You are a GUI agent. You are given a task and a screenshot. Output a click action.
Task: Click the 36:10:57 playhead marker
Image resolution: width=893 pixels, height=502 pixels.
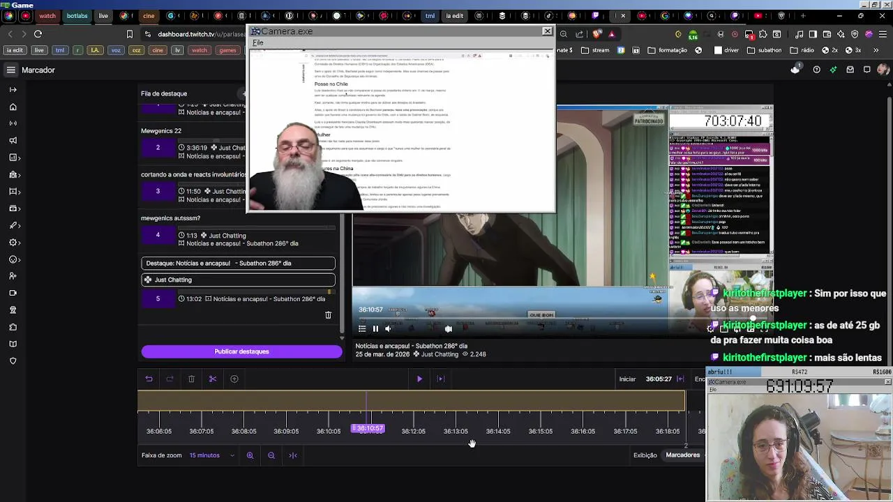pyautogui.click(x=368, y=428)
